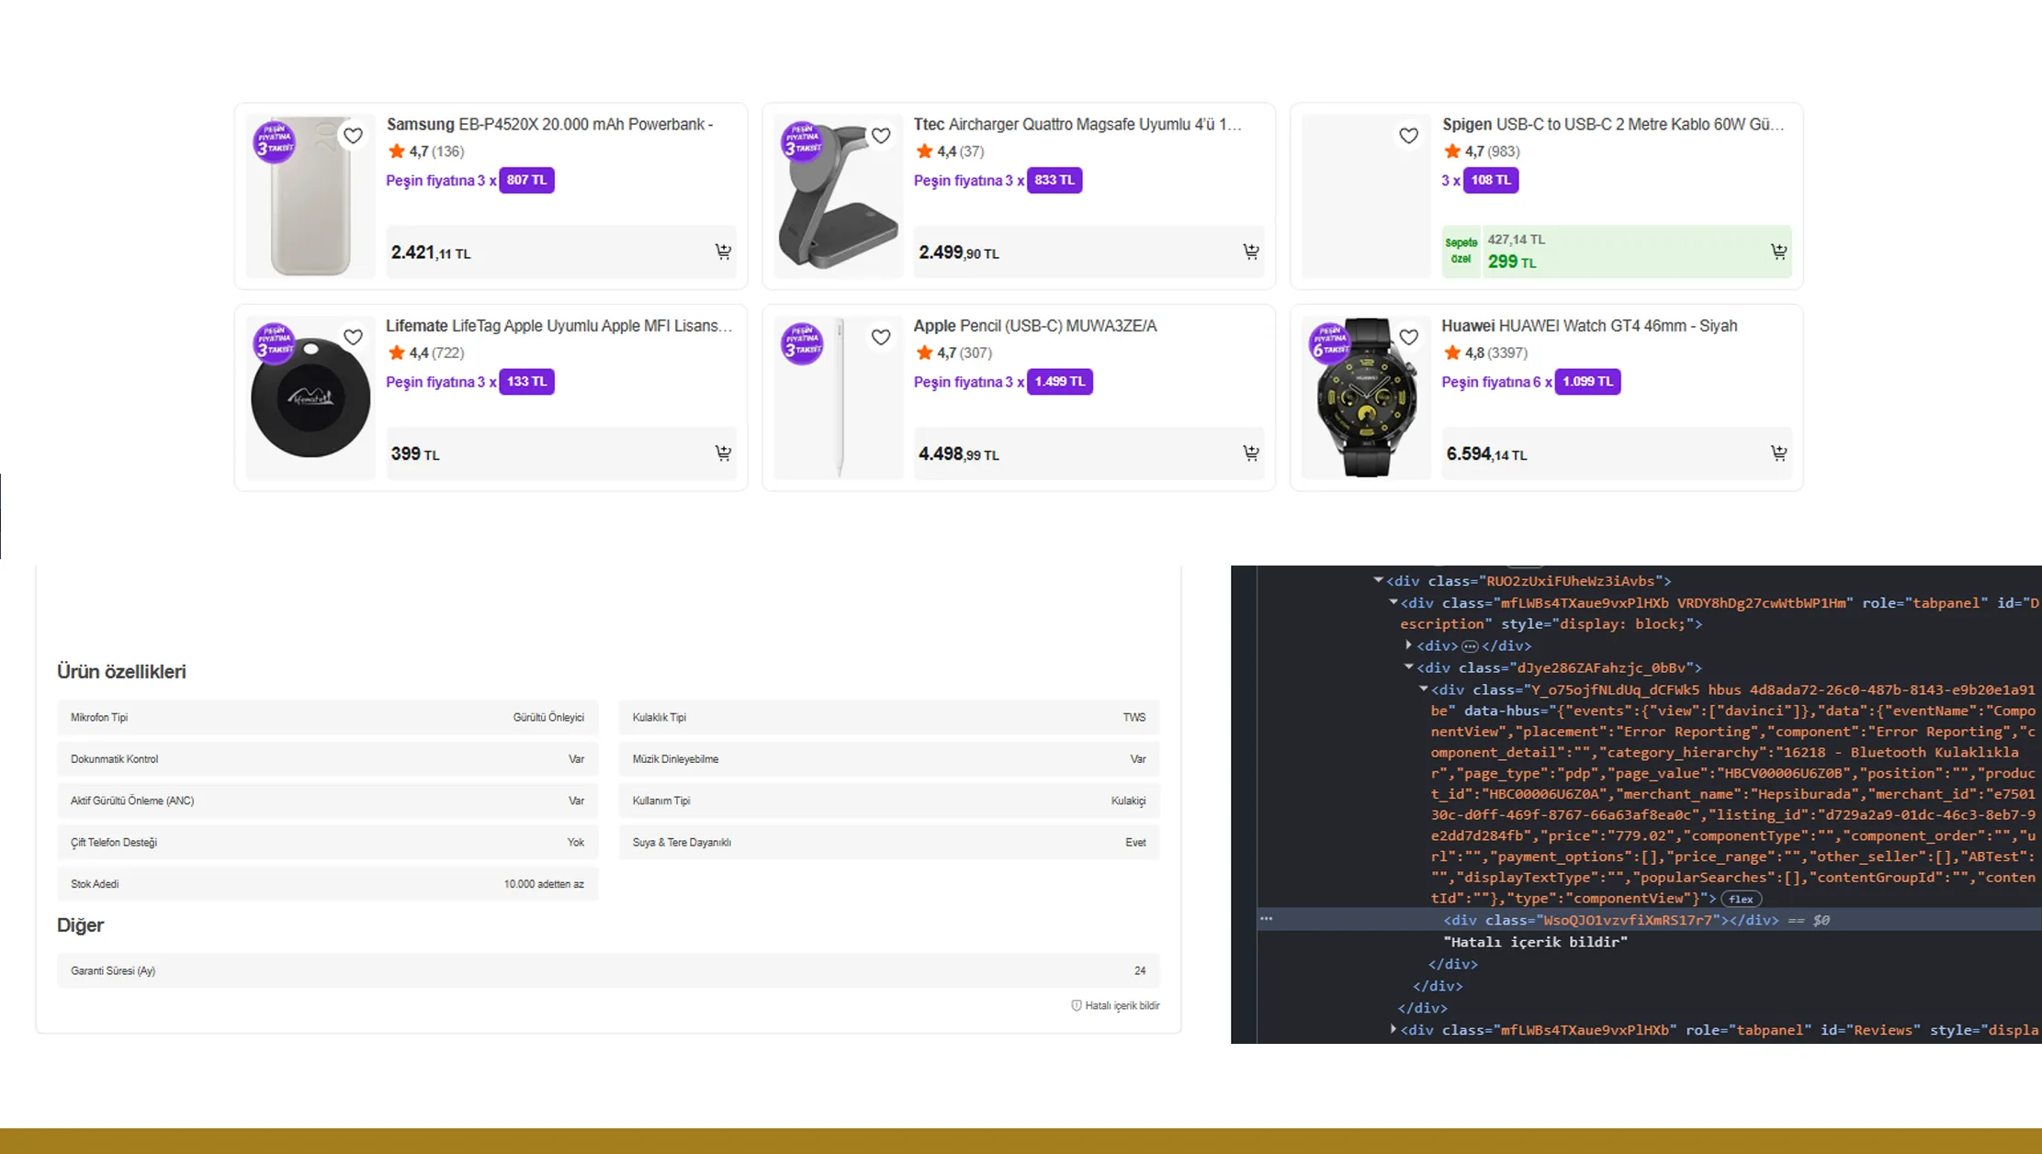Toggle favorite on the Spigen cable
The image size is (2042, 1154).
pyautogui.click(x=1408, y=135)
